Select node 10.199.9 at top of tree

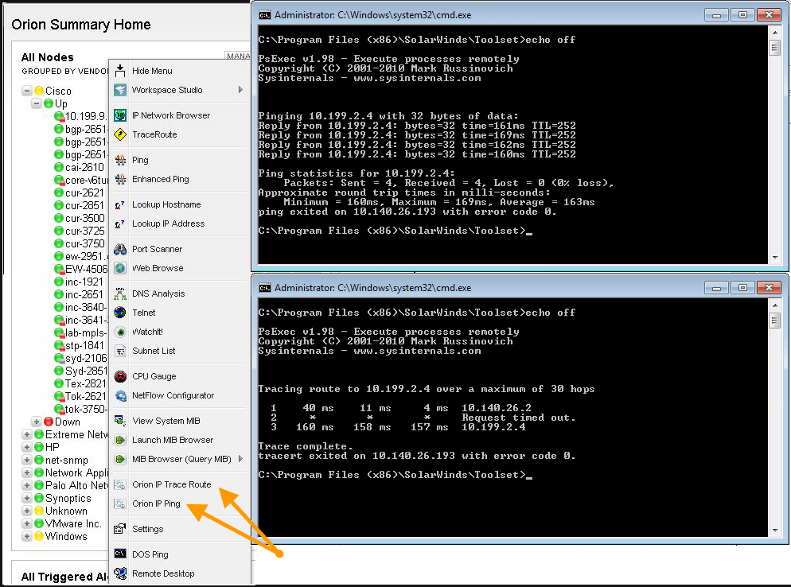click(86, 116)
